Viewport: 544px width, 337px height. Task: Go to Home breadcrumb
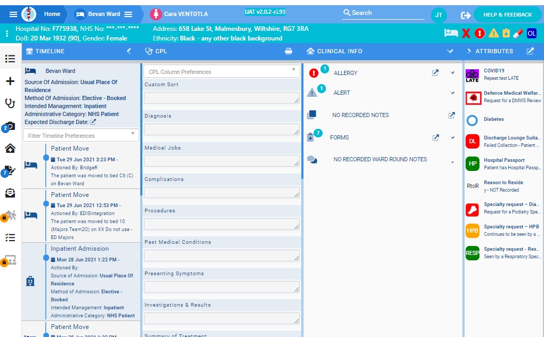point(52,14)
